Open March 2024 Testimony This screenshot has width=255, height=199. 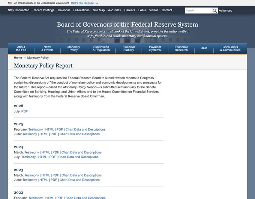click(31, 153)
